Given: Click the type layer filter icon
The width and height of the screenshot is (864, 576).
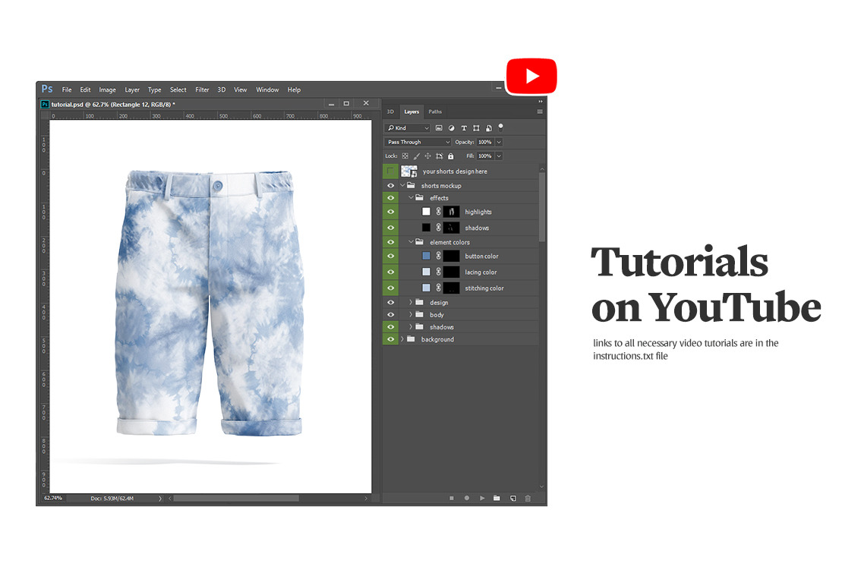Looking at the screenshot, I should 464,128.
